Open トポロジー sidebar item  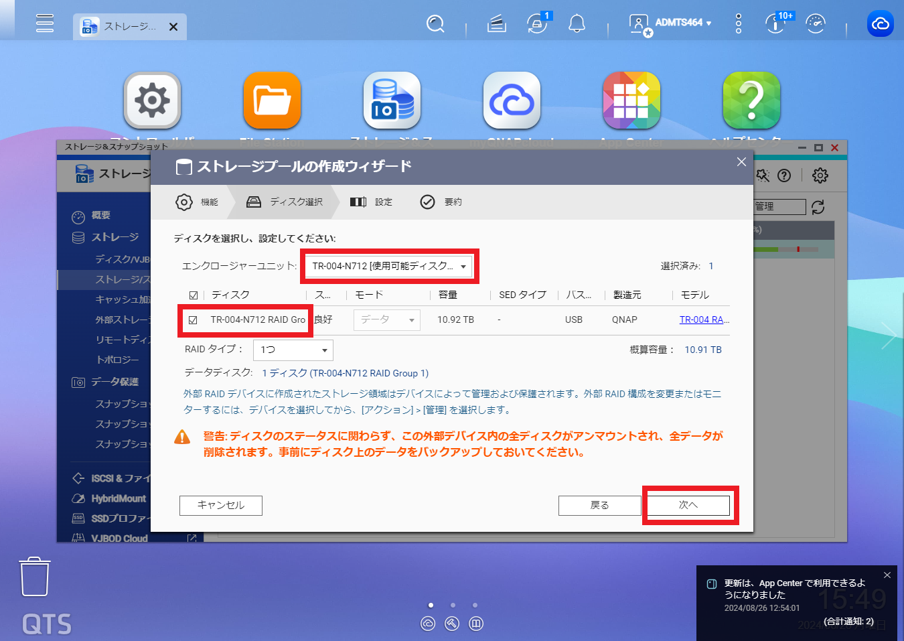(x=117, y=360)
